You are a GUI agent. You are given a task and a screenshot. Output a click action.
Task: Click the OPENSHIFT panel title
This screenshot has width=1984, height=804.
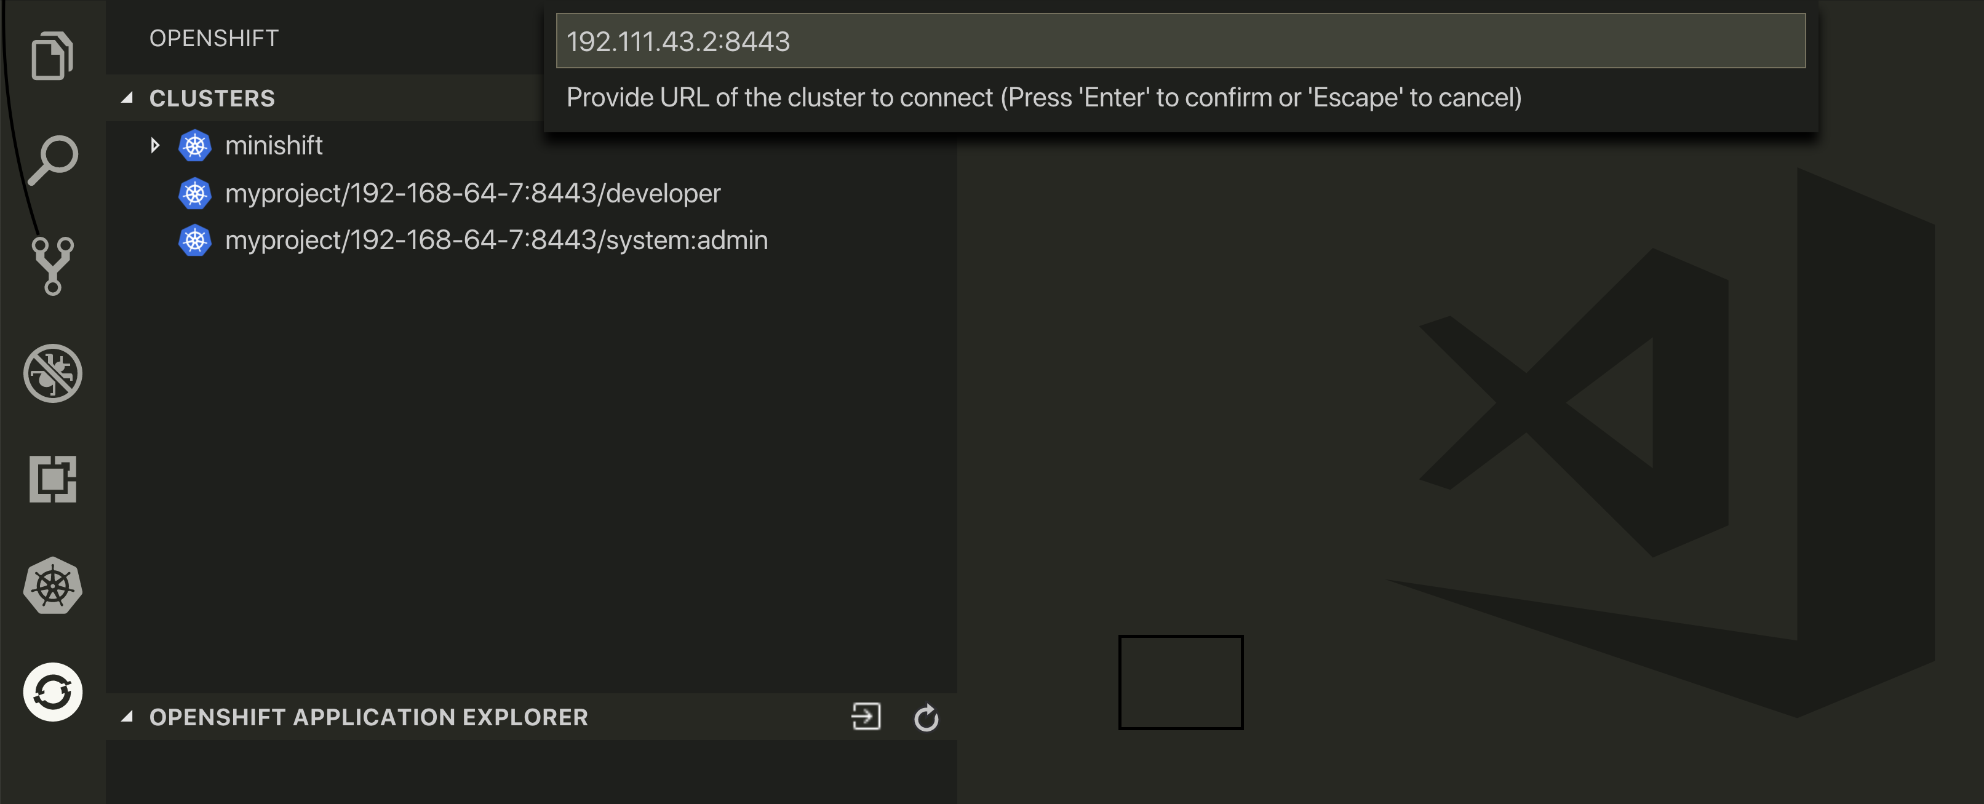pyautogui.click(x=213, y=38)
